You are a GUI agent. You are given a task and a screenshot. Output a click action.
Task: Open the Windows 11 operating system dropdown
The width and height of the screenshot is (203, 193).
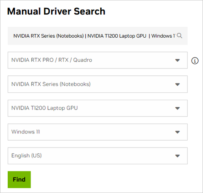[97, 132]
